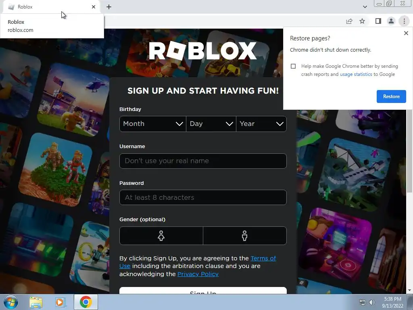This screenshot has height=310, width=413.
Task: Enable sending crash reports checkbox
Action: [293, 66]
